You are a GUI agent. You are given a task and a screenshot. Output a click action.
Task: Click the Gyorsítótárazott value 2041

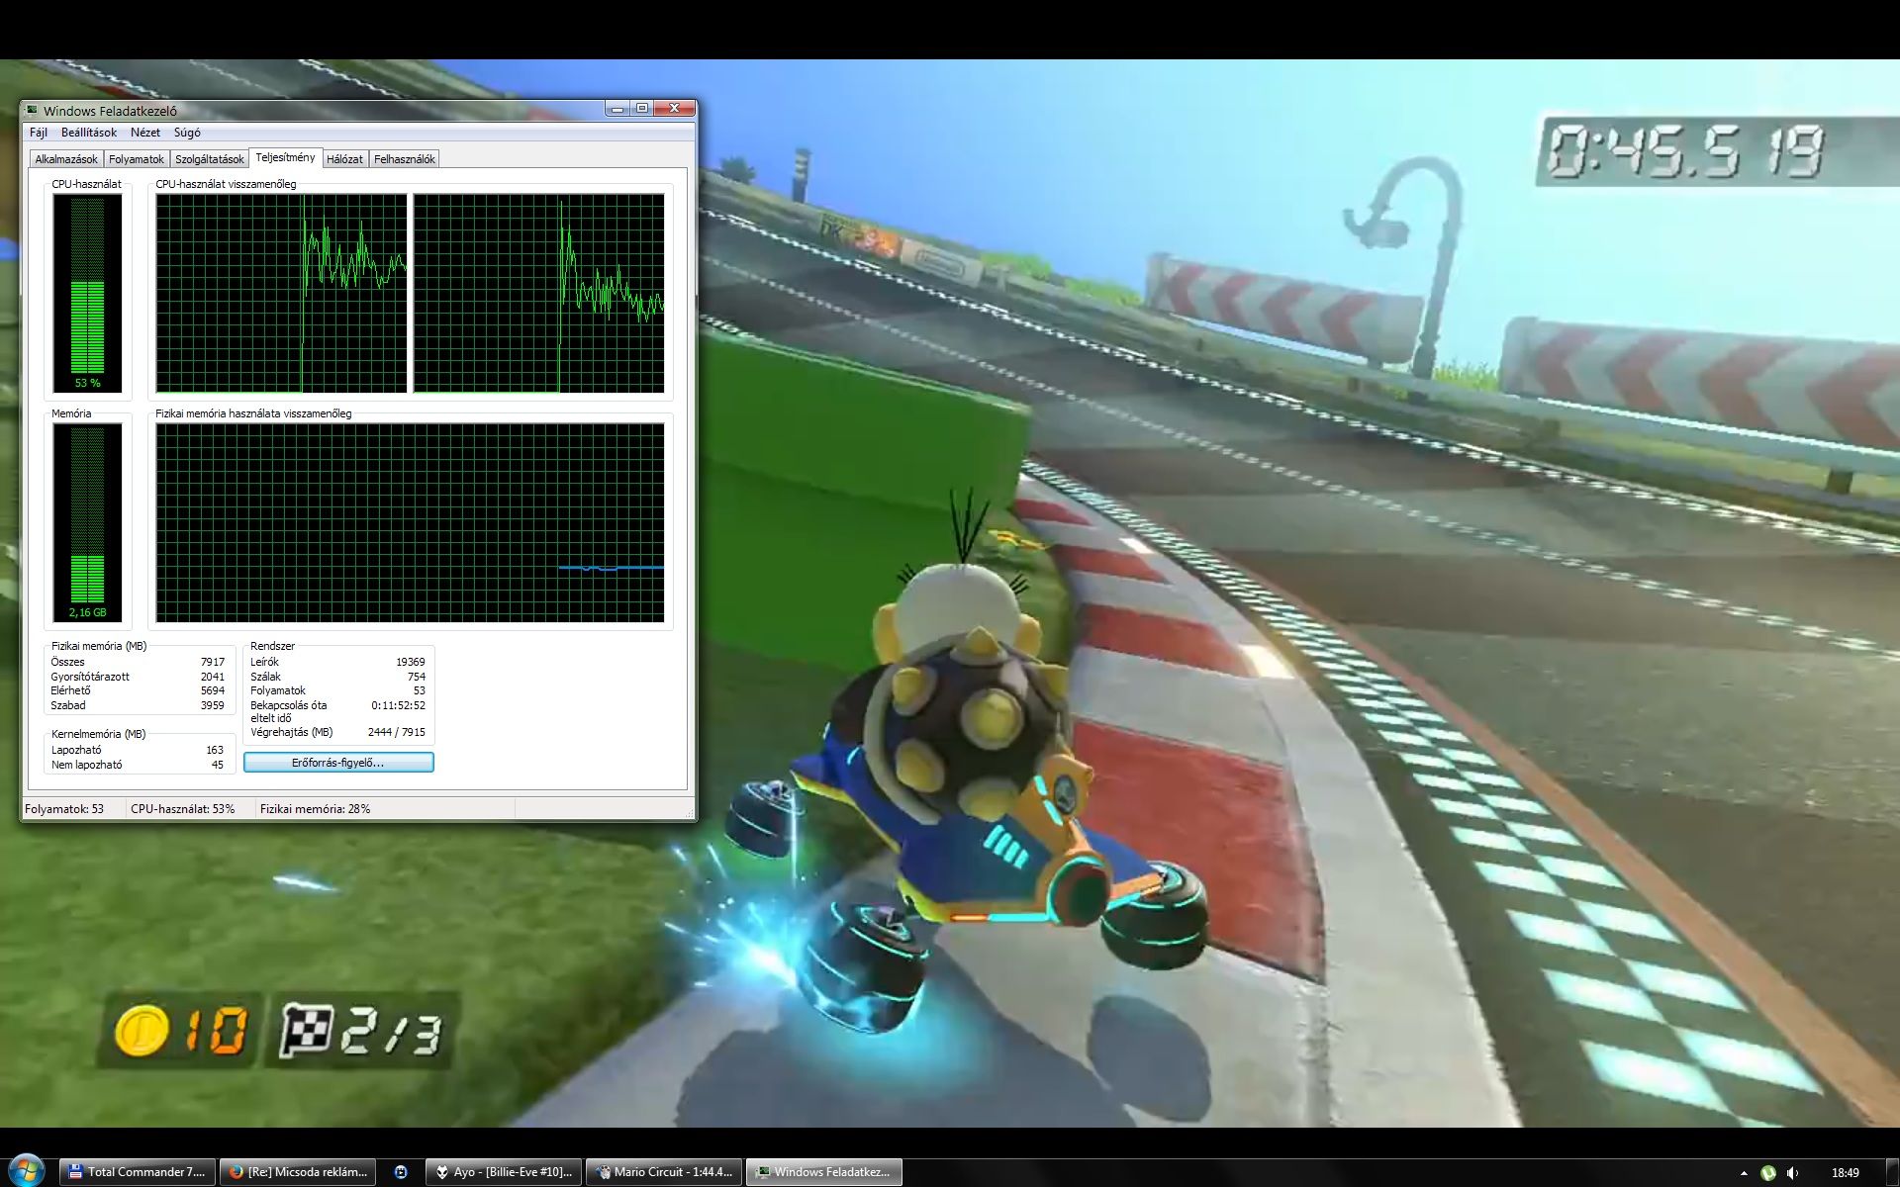[212, 678]
